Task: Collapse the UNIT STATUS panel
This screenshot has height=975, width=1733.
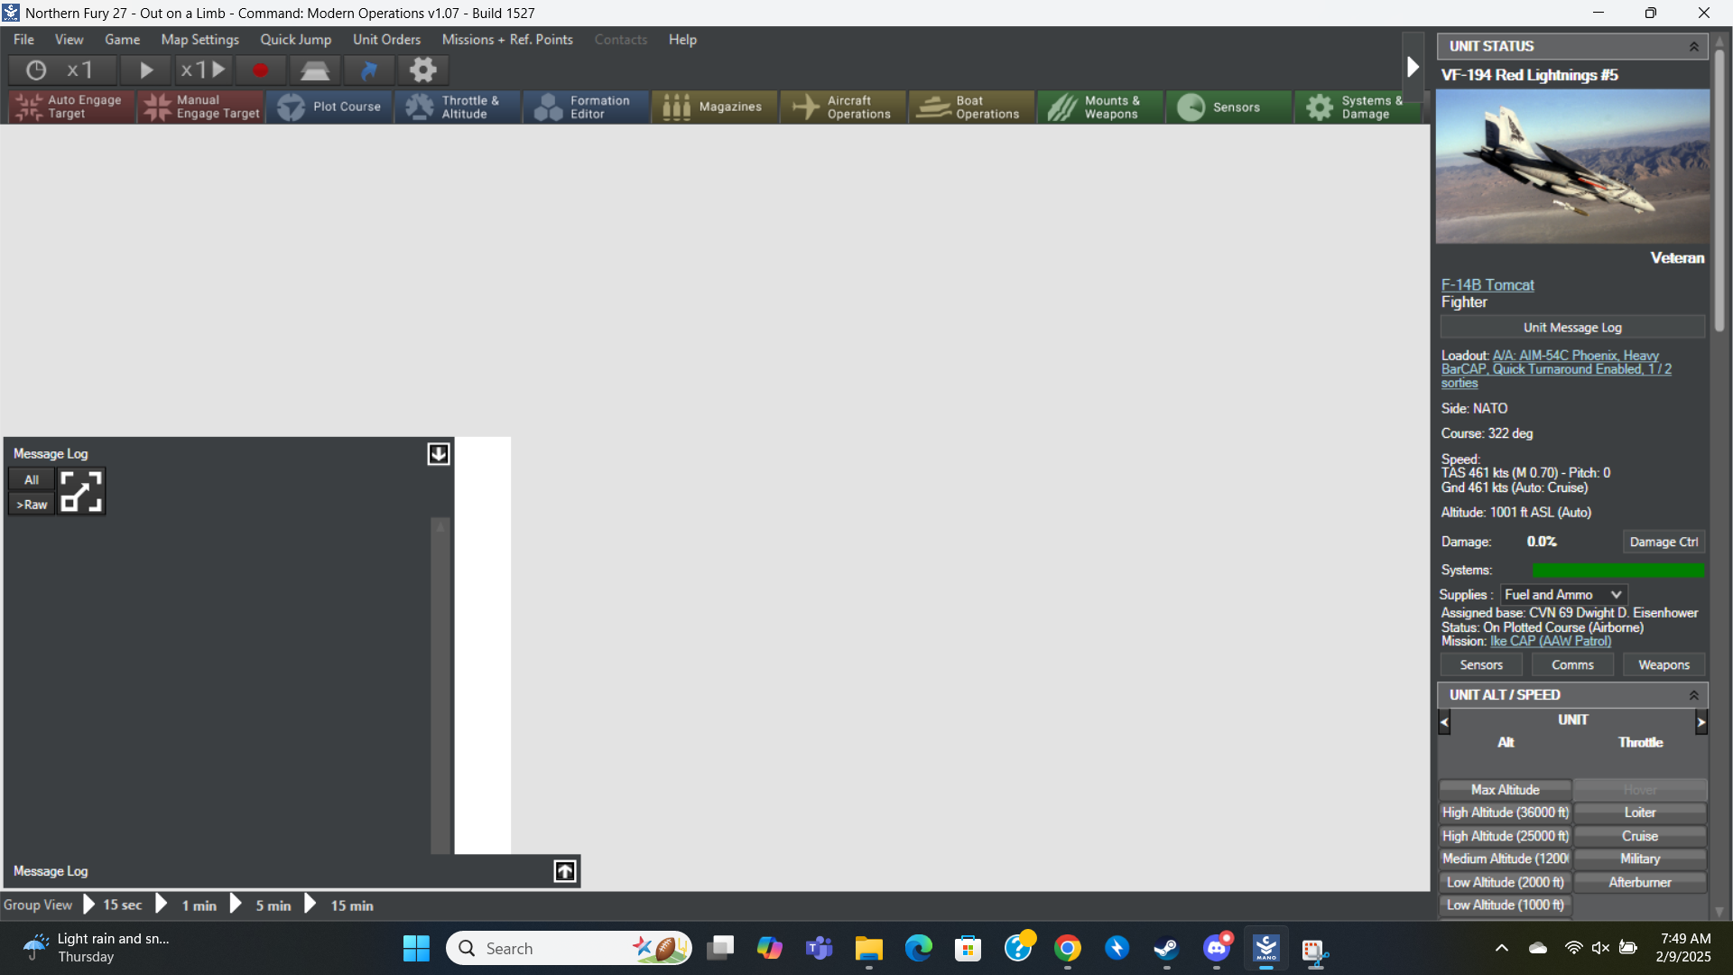Action: pyautogui.click(x=1694, y=47)
